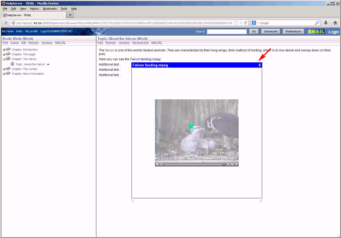The image size is (341, 238).
Task: Expand the Chapter: The condor node
Action: [x=4, y=69]
